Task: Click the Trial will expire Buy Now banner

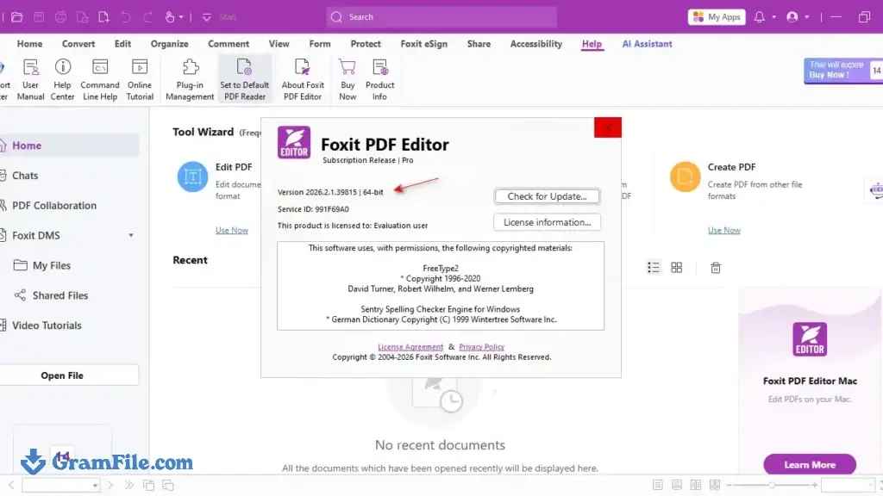Action: tap(842, 71)
